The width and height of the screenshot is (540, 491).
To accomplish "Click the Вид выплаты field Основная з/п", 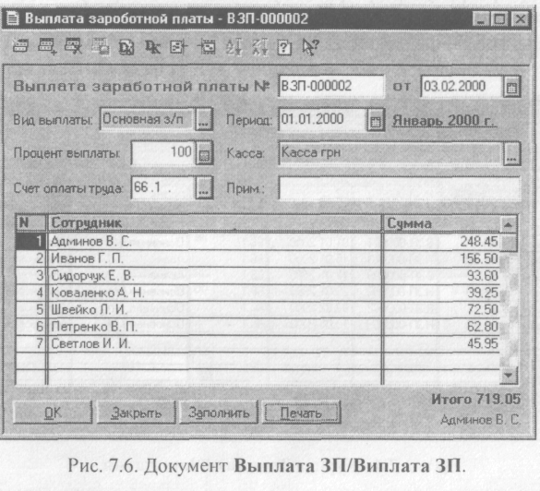I will 148,119.
